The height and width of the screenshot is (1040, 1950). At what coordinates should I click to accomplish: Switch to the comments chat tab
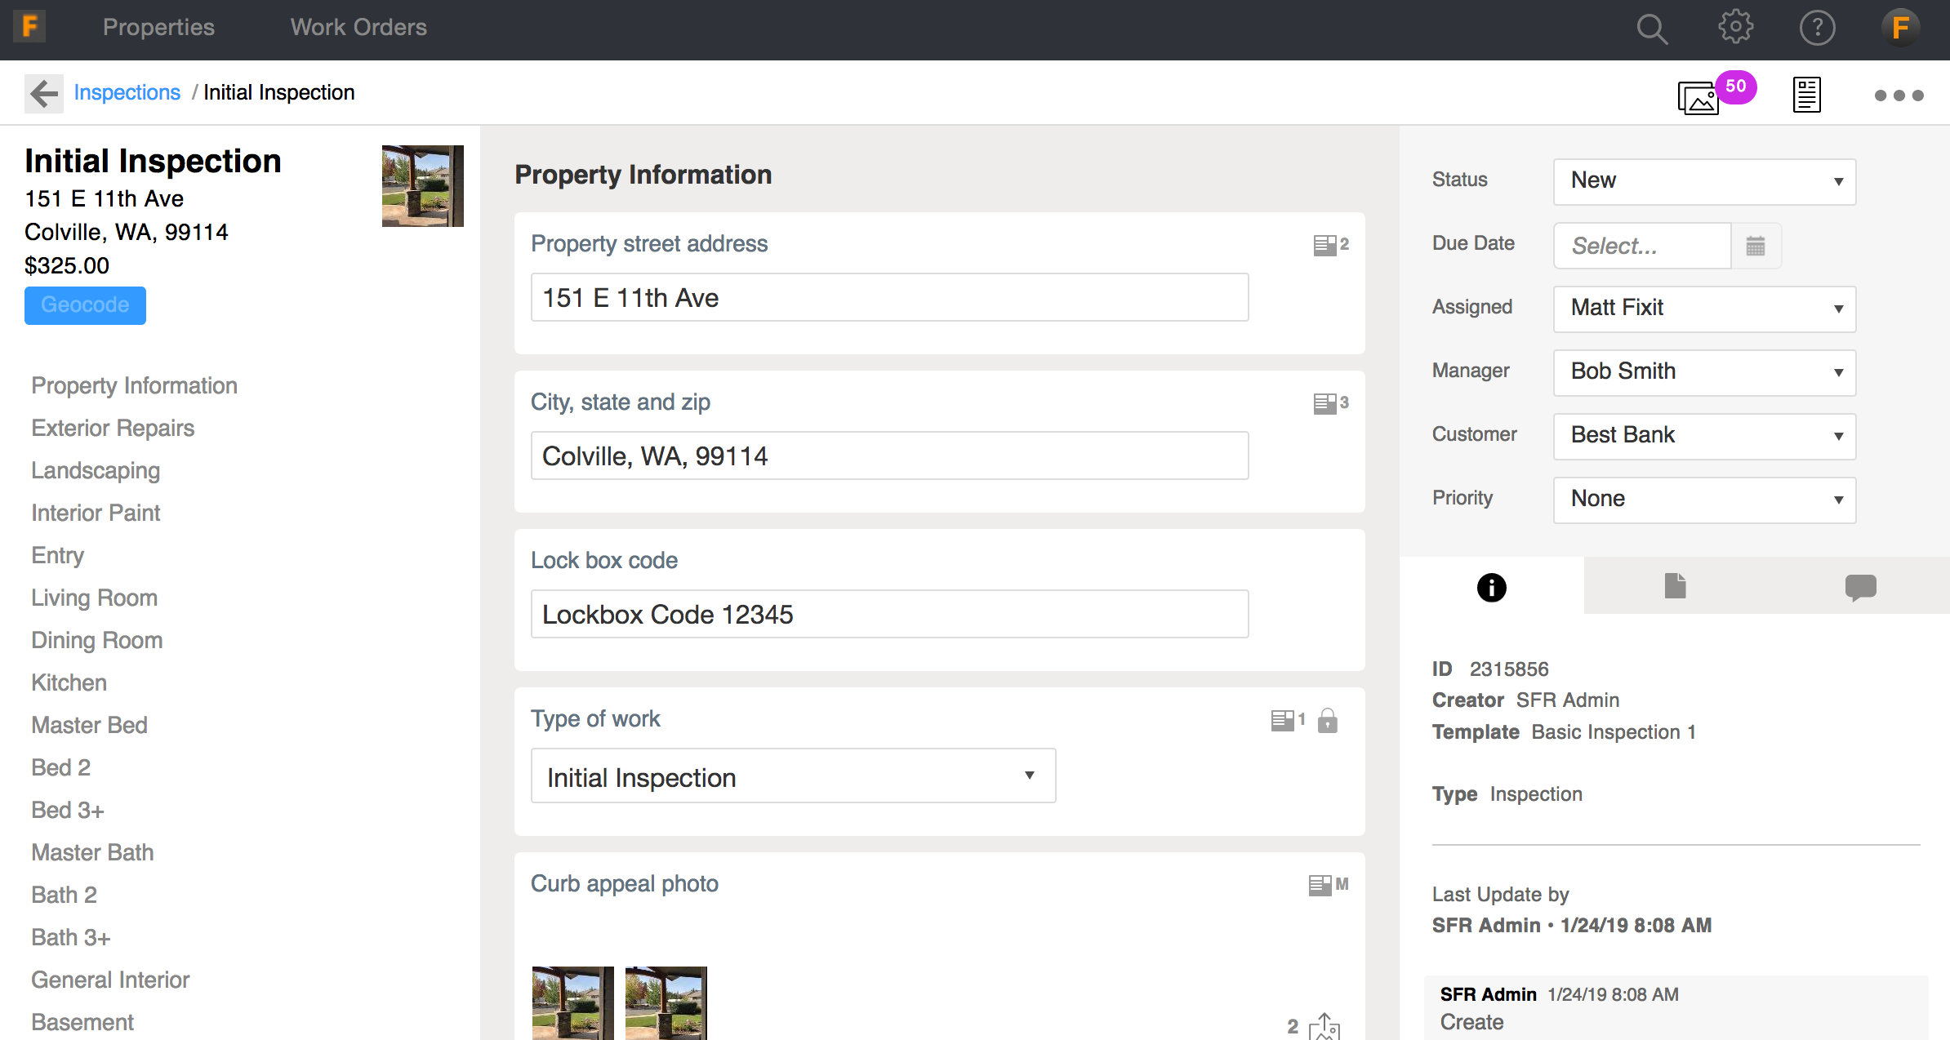(1860, 586)
